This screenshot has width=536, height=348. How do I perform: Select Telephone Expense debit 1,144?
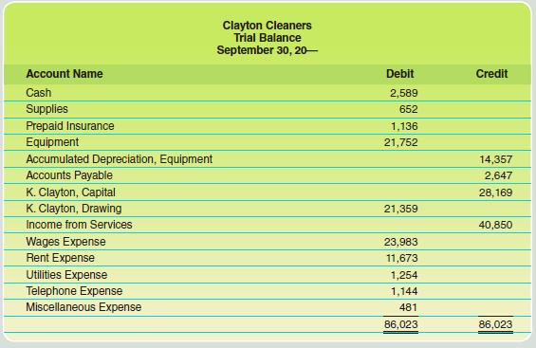click(x=404, y=291)
